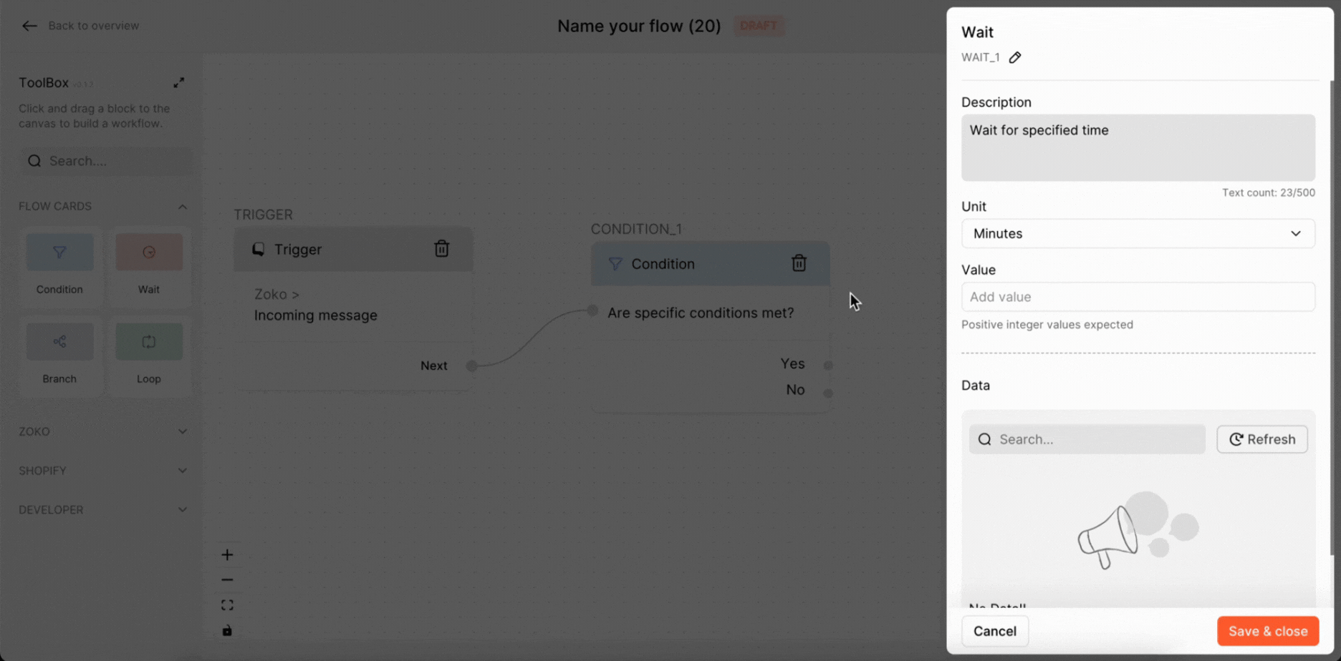Click the Refresh button
1341x661 pixels.
1262,439
